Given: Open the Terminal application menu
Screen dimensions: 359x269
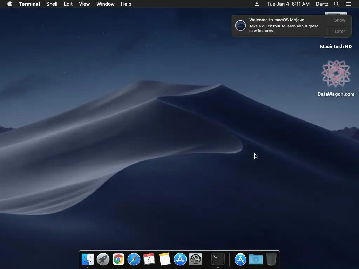Looking at the screenshot, I should pyautogui.click(x=29, y=4).
